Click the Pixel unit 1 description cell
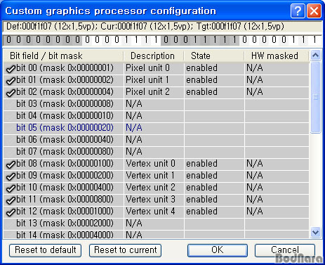The image size is (325, 265). (154, 80)
